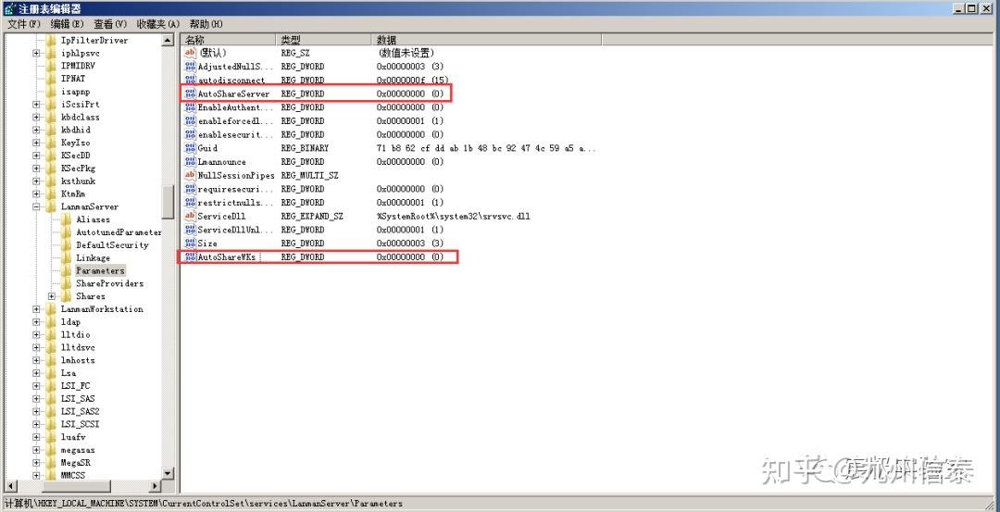Click the registry editor title bar icon
This screenshot has height=512, width=1000.
[x=7, y=8]
